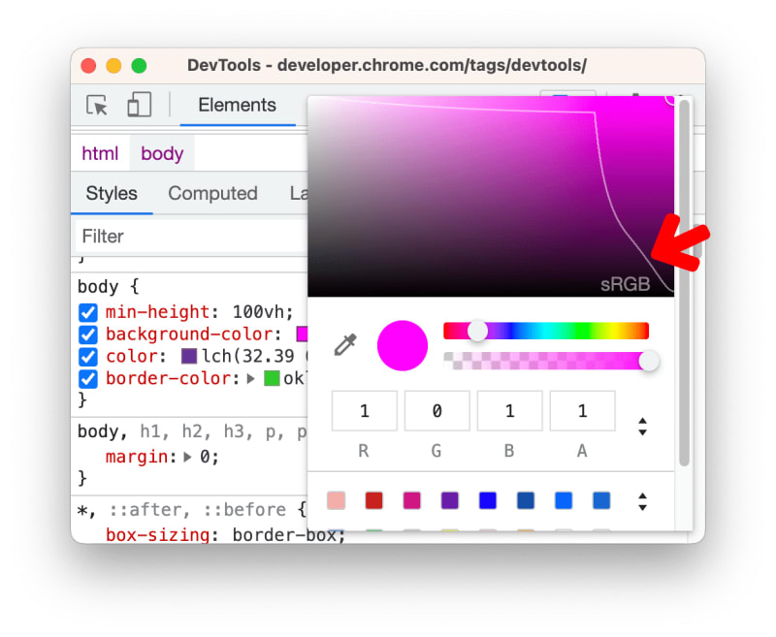This screenshot has height=637, width=776.
Task: Select the red palette swatch
Action: click(x=373, y=501)
